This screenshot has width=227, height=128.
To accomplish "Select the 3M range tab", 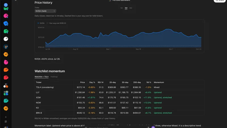I will coord(126,8).
